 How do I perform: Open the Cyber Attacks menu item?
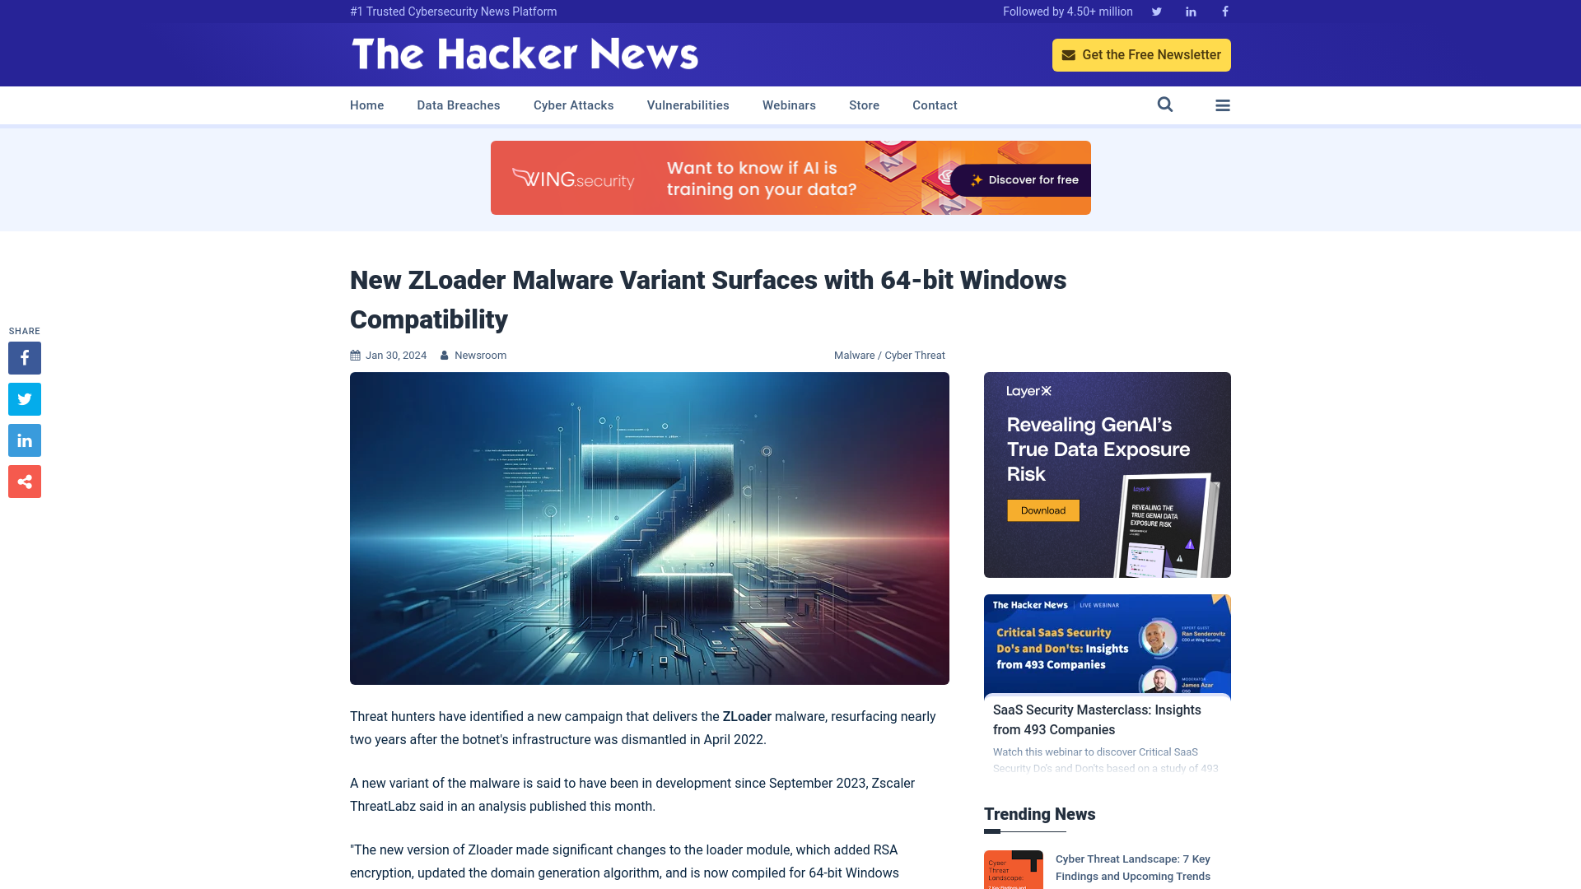[573, 105]
